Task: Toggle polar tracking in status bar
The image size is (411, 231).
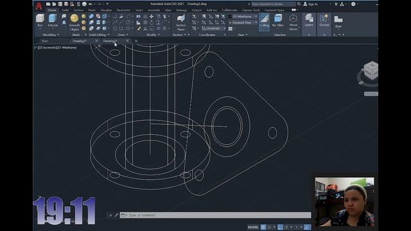Action: (x=286, y=227)
